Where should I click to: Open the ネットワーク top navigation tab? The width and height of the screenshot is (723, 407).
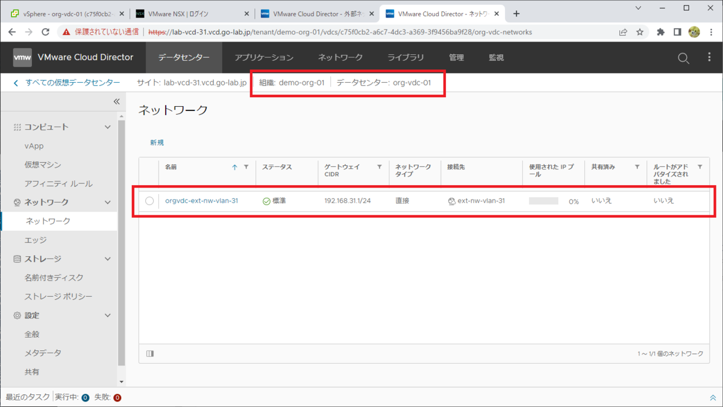point(340,58)
